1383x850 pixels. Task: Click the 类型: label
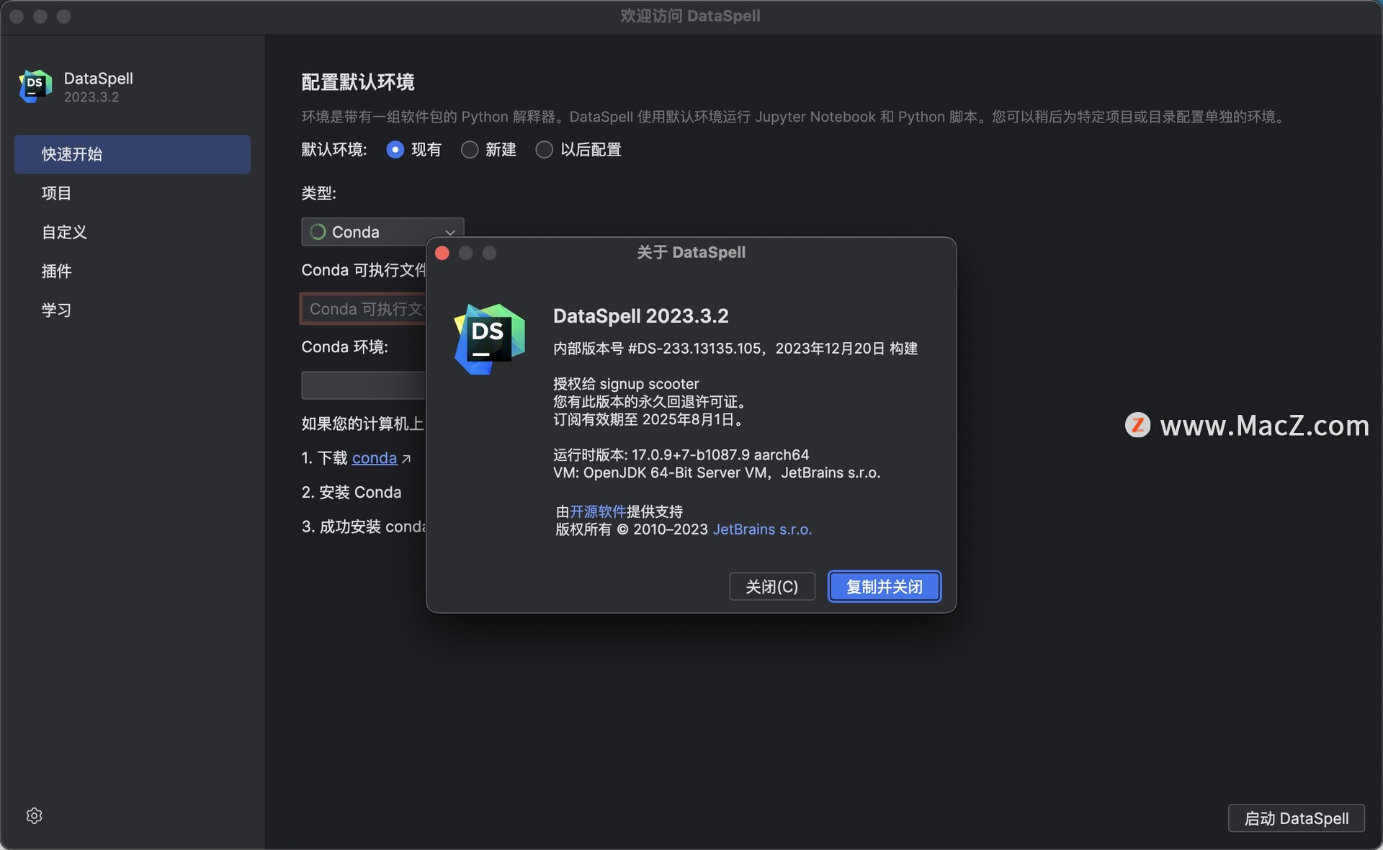[x=318, y=193]
